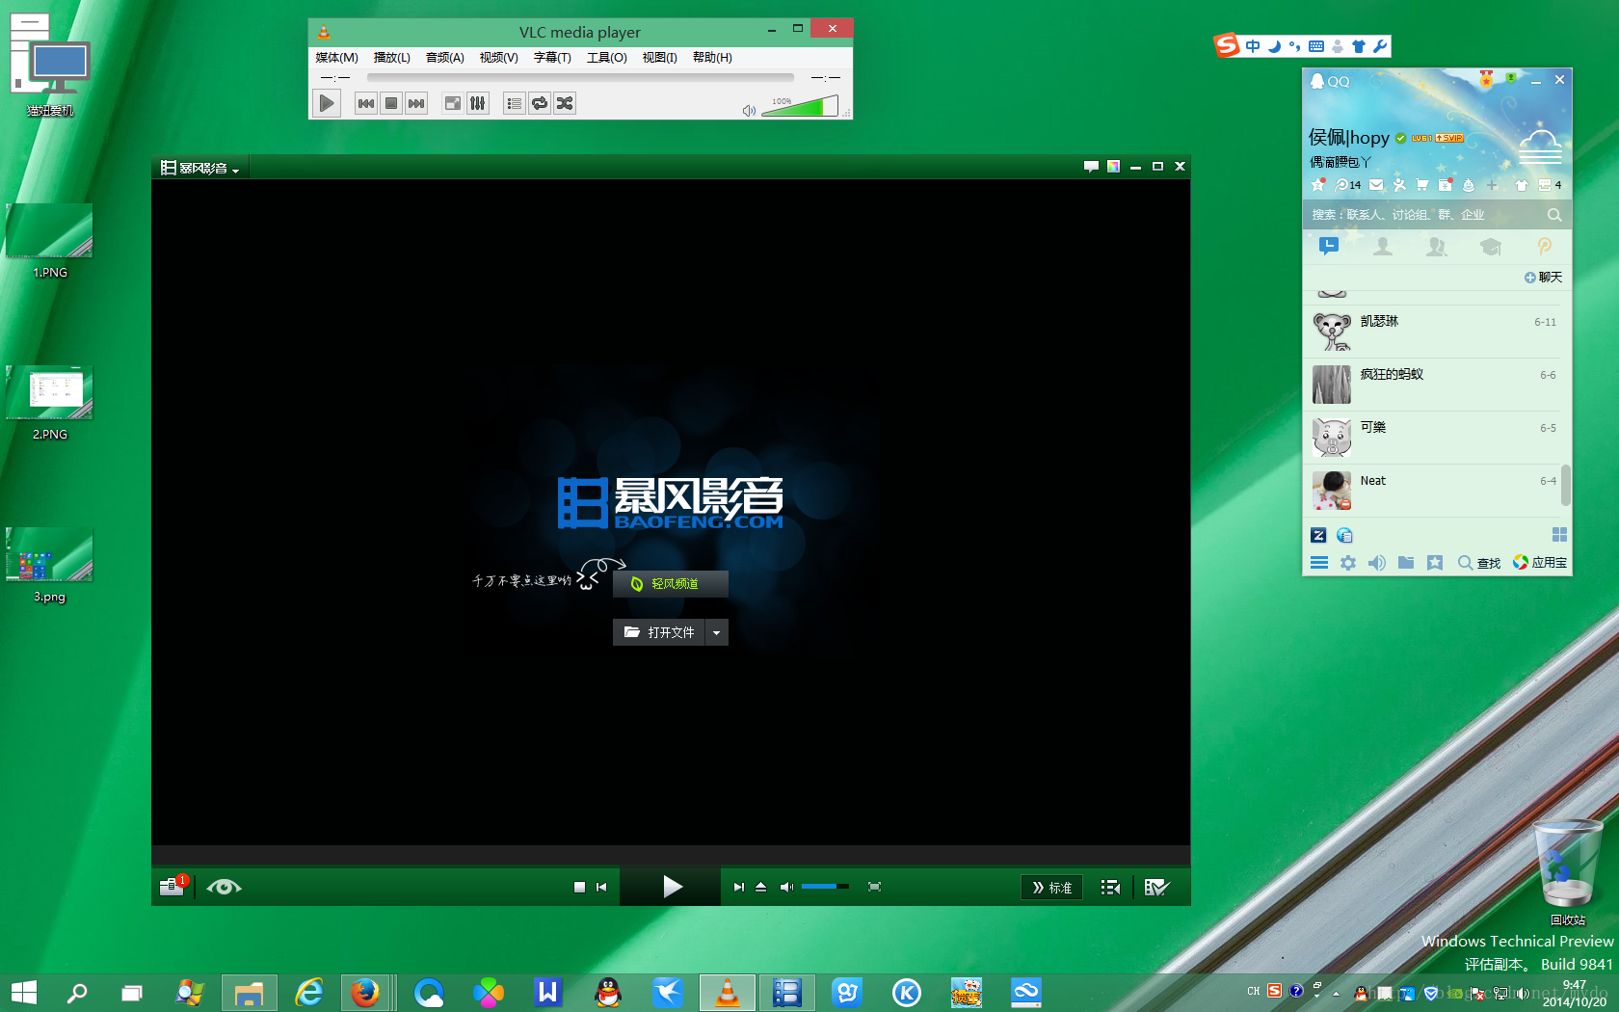Open Windows Start button
This screenshot has width=1619, height=1012.
click(x=24, y=992)
